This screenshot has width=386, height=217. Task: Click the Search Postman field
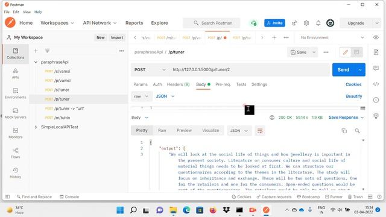(212, 23)
